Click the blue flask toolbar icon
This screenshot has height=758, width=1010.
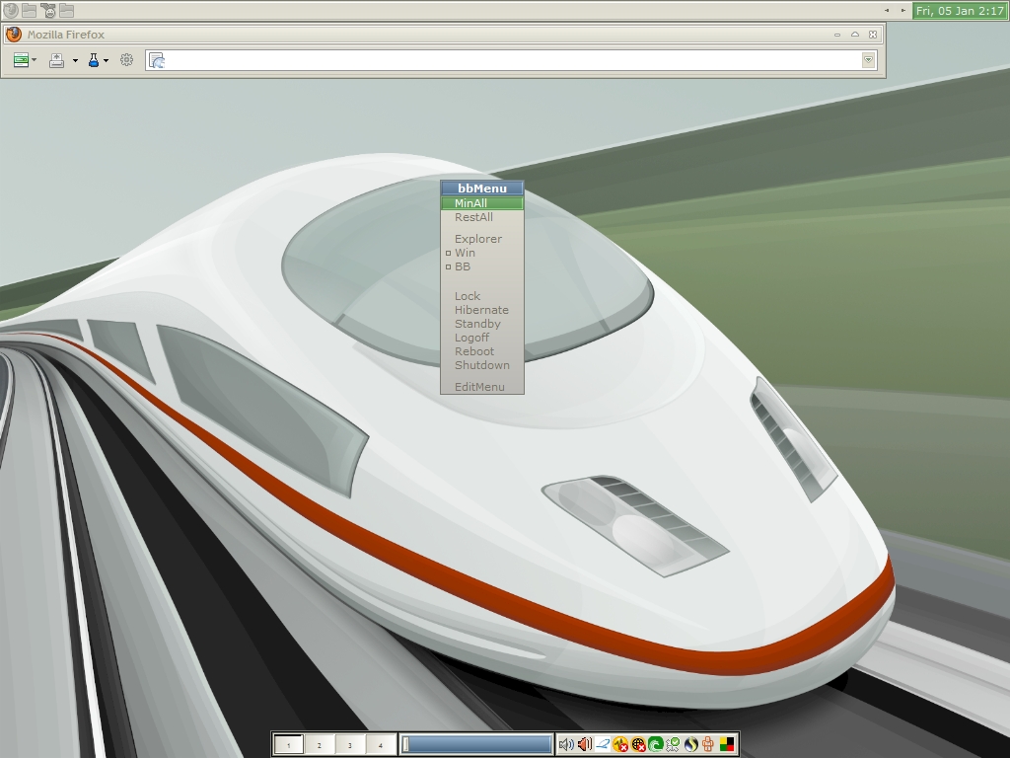tap(94, 60)
